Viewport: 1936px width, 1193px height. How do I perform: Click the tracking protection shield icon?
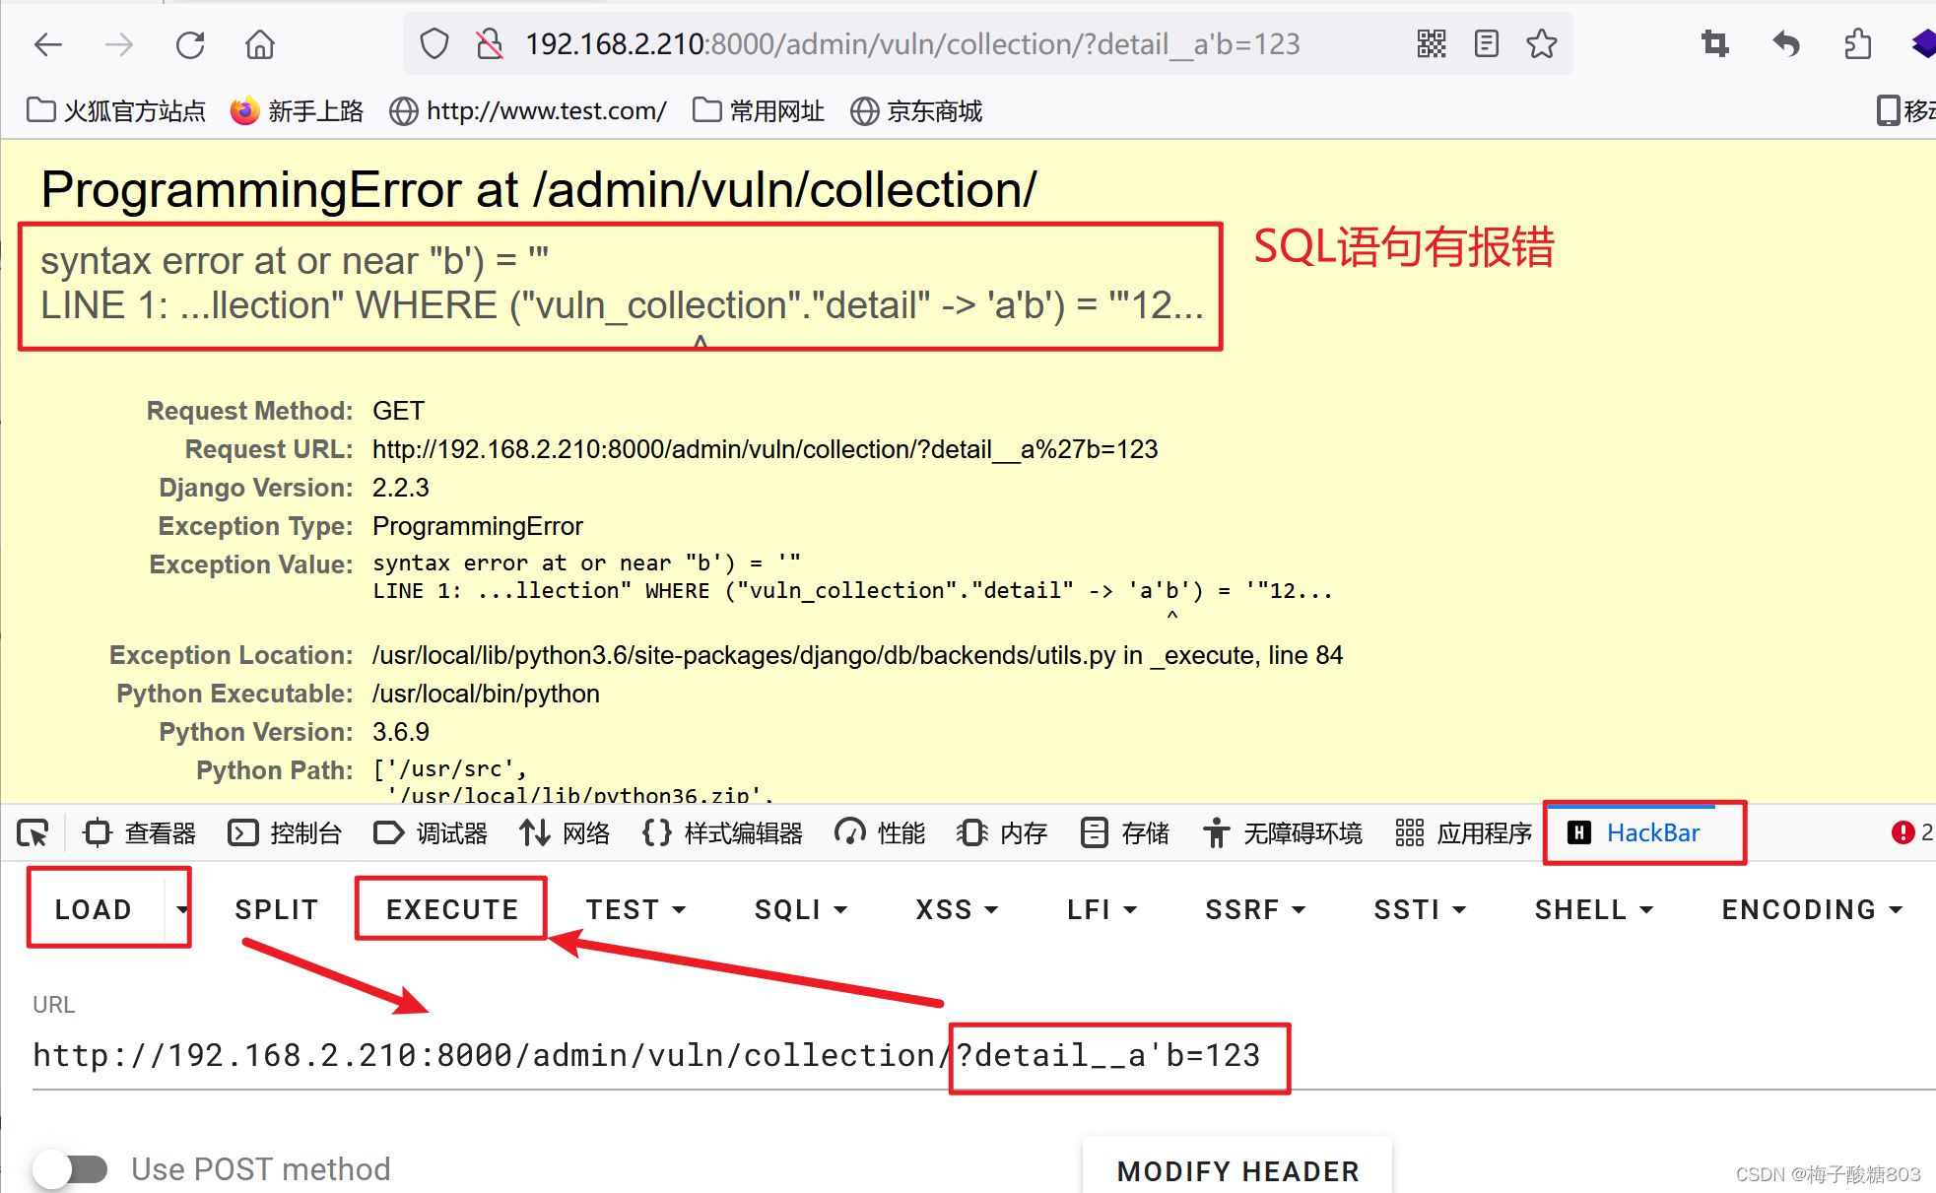[x=434, y=43]
